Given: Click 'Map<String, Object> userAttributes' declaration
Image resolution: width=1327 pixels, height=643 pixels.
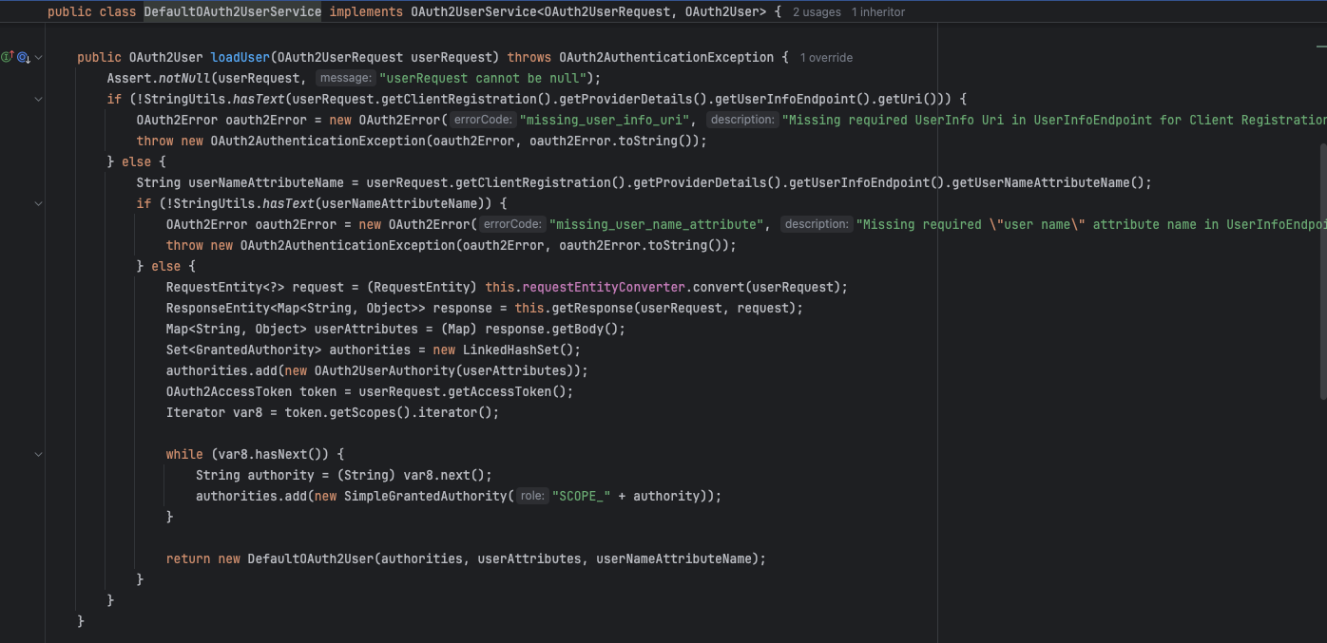Looking at the screenshot, I should (x=292, y=330).
